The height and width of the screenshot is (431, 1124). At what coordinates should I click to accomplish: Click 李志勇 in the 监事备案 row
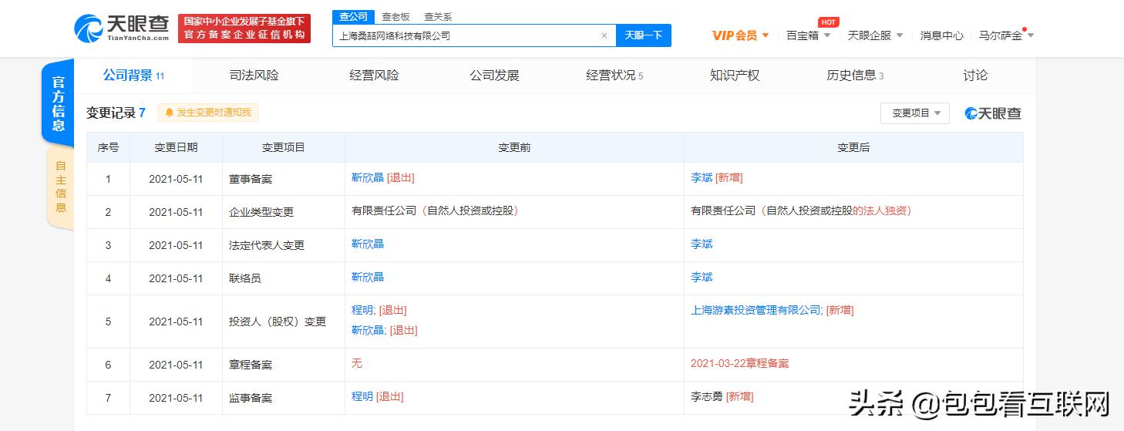pyautogui.click(x=707, y=396)
